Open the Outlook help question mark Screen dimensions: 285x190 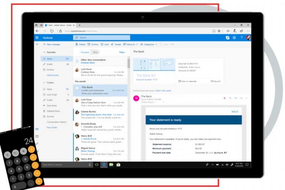click(x=241, y=37)
